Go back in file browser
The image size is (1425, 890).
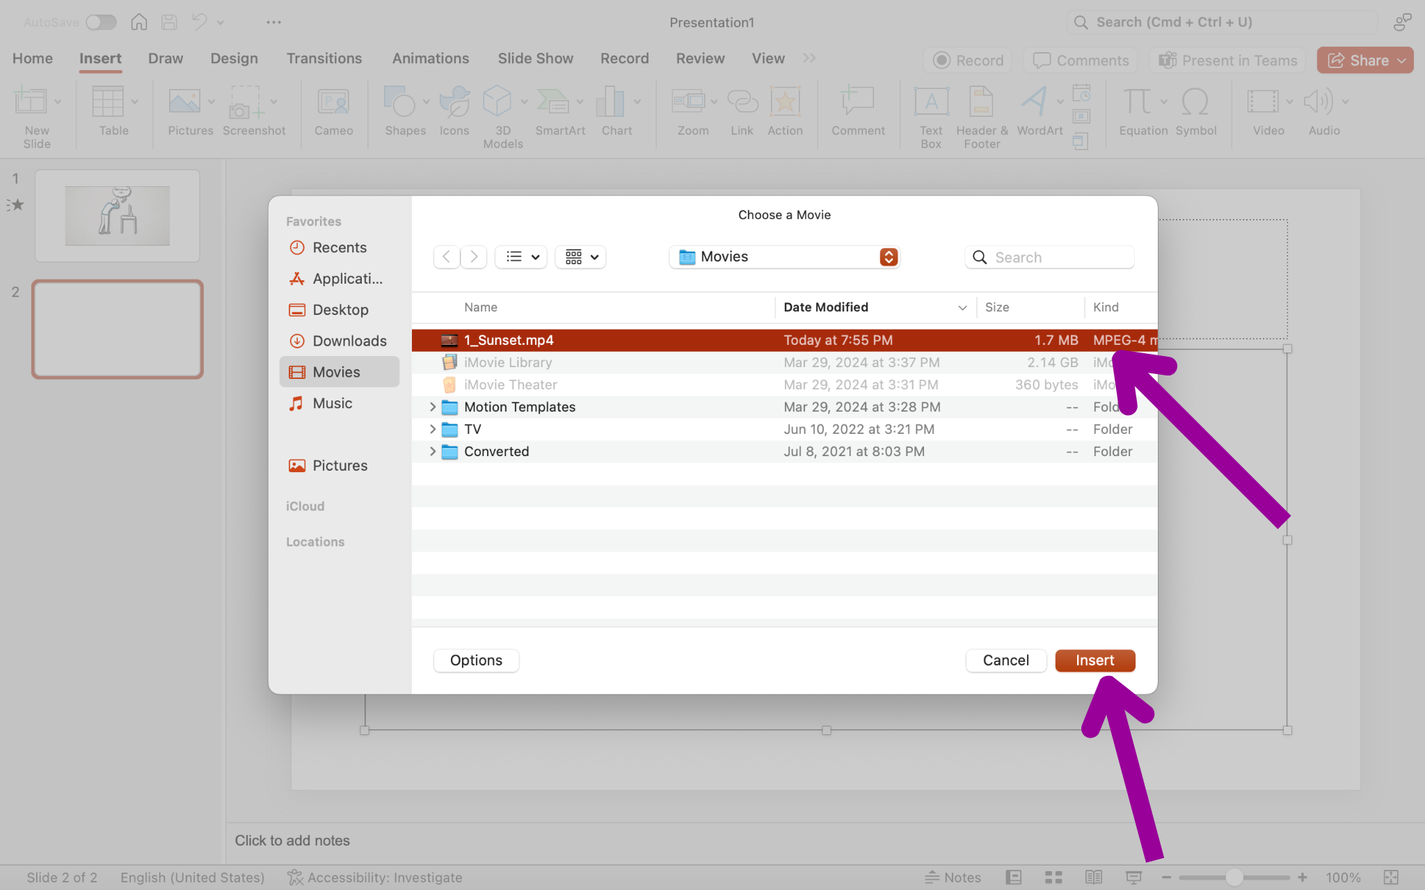(447, 257)
